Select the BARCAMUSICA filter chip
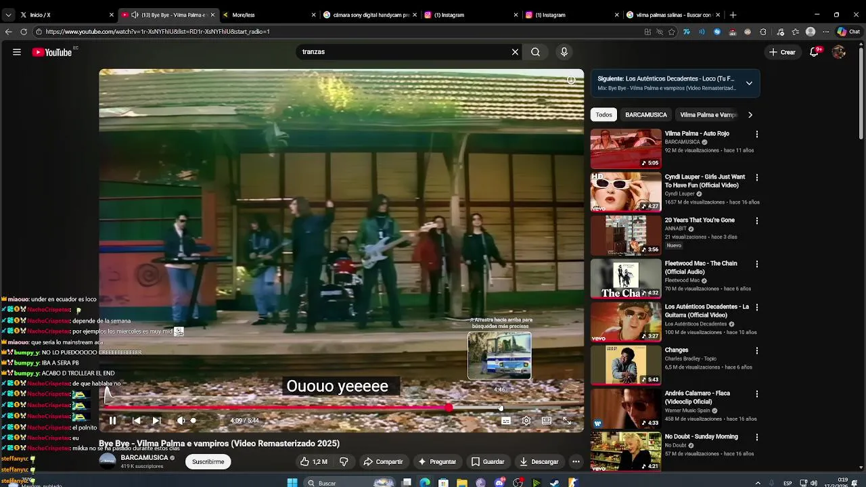Viewport: 866px width, 487px height. tap(646, 115)
